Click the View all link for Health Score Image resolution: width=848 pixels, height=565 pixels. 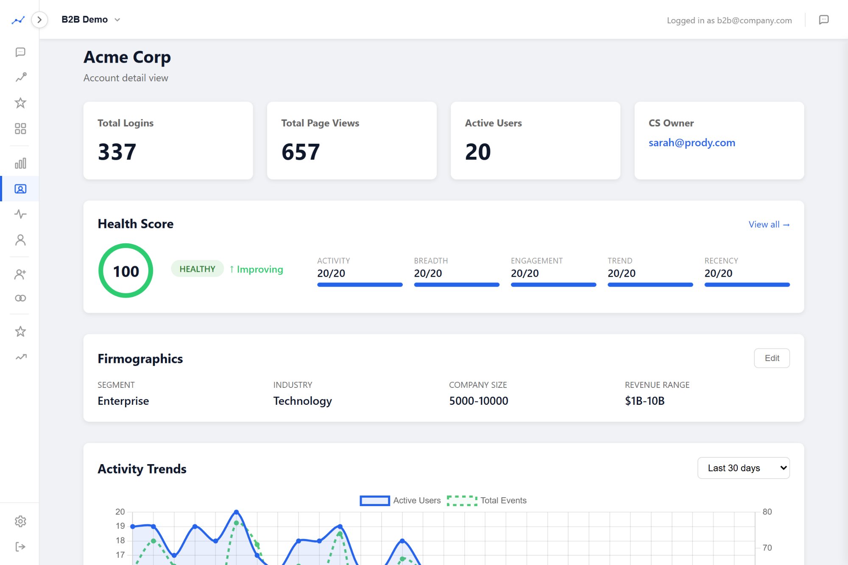point(768,224)
